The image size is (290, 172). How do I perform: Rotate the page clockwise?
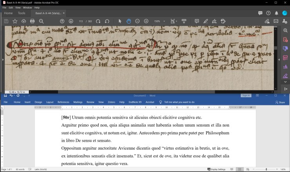click(x=106, y=21)
